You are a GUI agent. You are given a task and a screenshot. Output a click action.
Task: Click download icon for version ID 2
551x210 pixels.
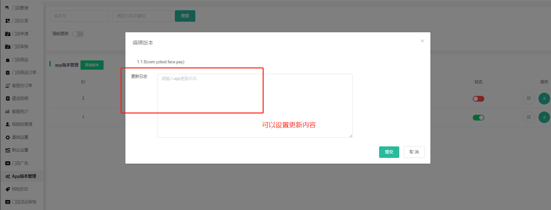coord(544,98)
